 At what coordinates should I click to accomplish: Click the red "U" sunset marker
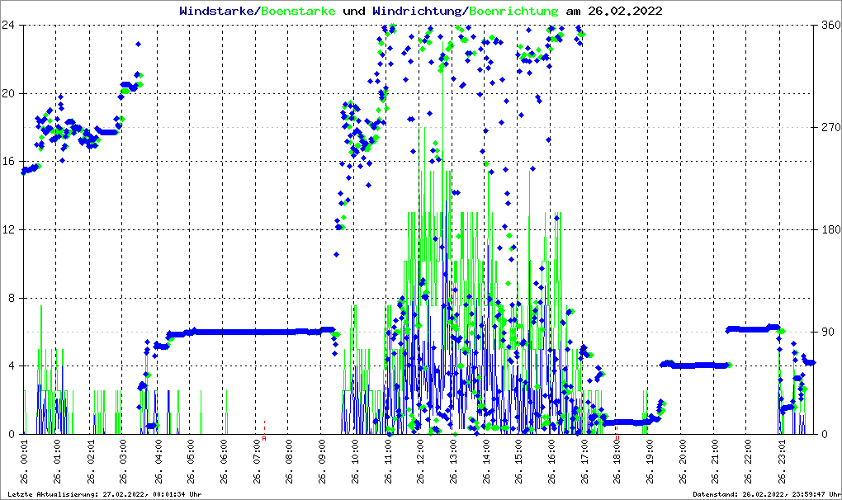click(617, 438)
